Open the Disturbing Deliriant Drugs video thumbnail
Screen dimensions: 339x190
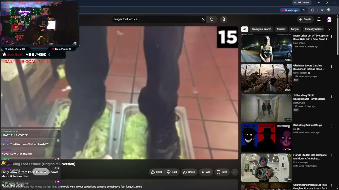click(x=266, y=138)
